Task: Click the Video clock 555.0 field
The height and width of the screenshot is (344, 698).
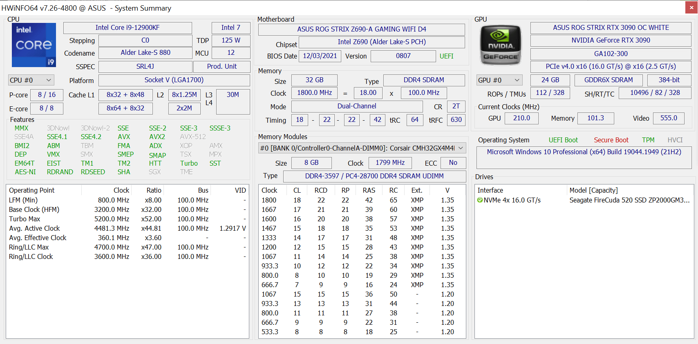Action: point(669,118)
